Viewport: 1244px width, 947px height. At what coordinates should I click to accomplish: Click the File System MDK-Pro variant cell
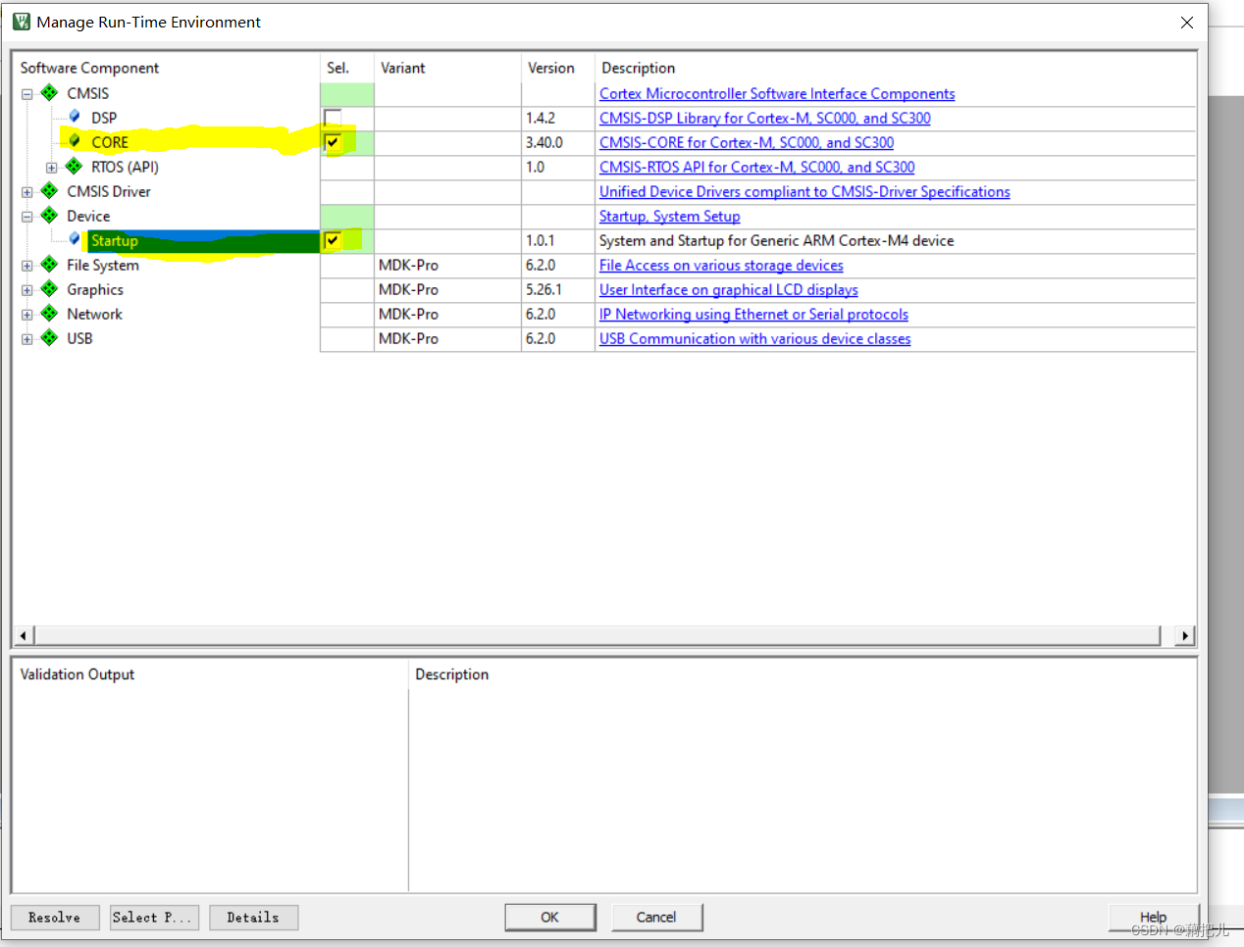(447, 265)
